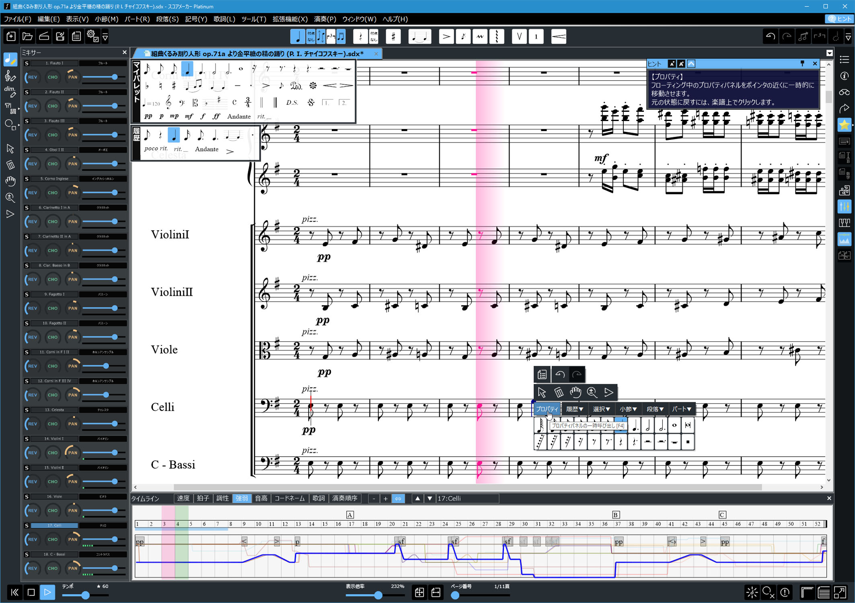
Task: Click the mixer sliders icon in right sidebar
Action: (845, 207)
